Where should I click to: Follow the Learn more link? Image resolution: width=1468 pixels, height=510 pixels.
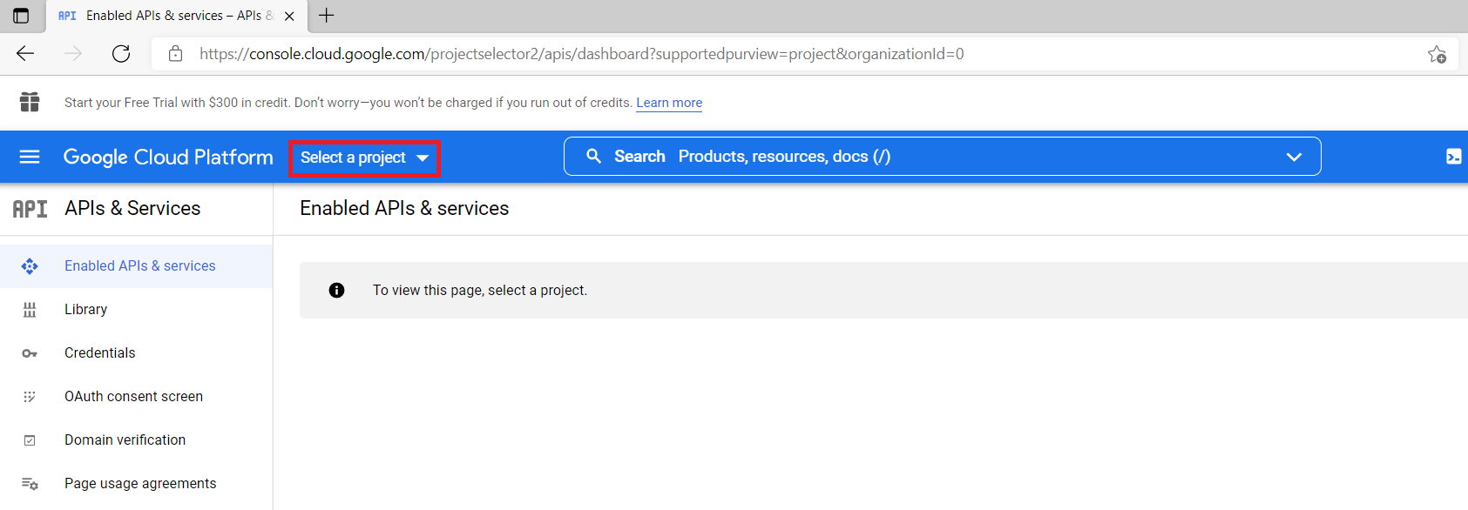[x=668, y=103]
